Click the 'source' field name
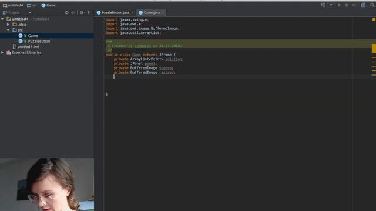The height and width of the screenshot is (211, 376). 166,68
